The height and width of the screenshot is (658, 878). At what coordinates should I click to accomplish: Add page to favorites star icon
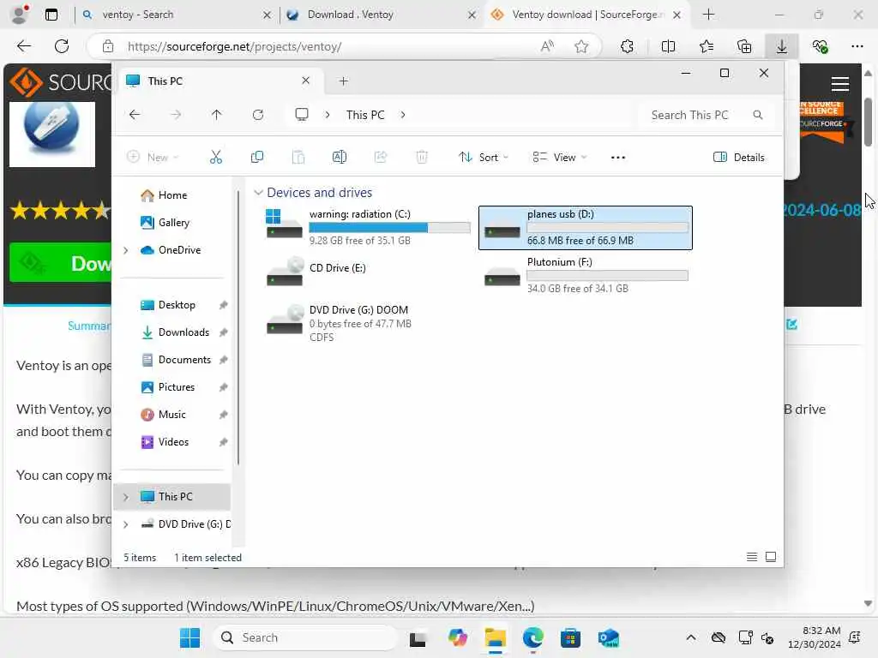[x=581, y=46]
